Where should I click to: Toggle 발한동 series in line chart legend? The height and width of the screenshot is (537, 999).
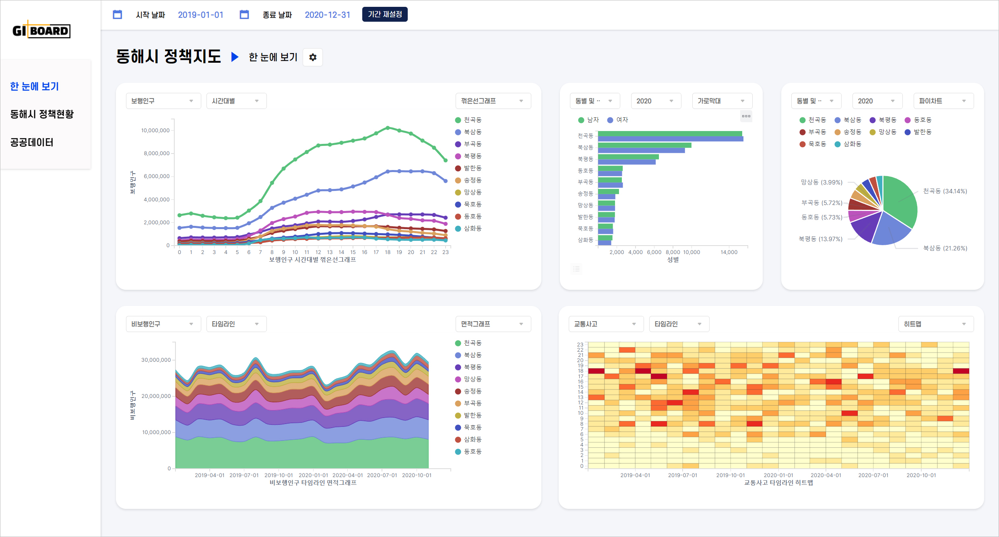pos(469,168)
